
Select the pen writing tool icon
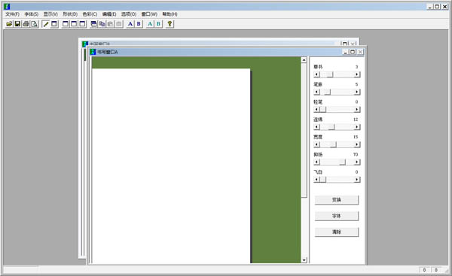coord(45,24)
